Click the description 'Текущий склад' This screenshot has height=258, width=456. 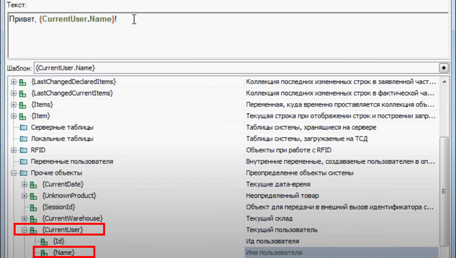click(269, 218)
